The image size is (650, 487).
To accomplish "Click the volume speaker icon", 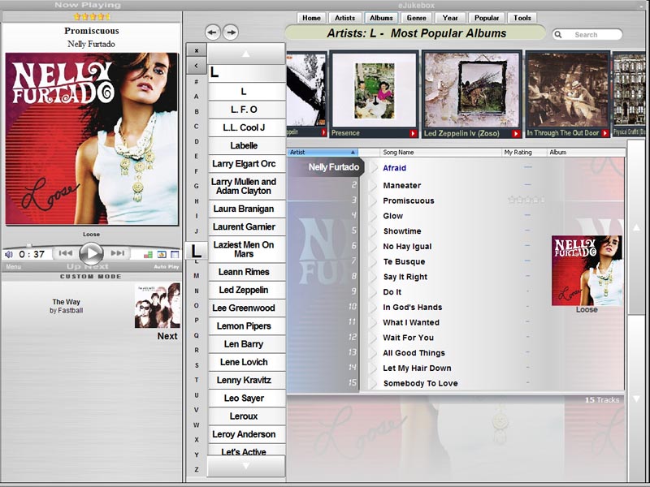I will (9, 254).
